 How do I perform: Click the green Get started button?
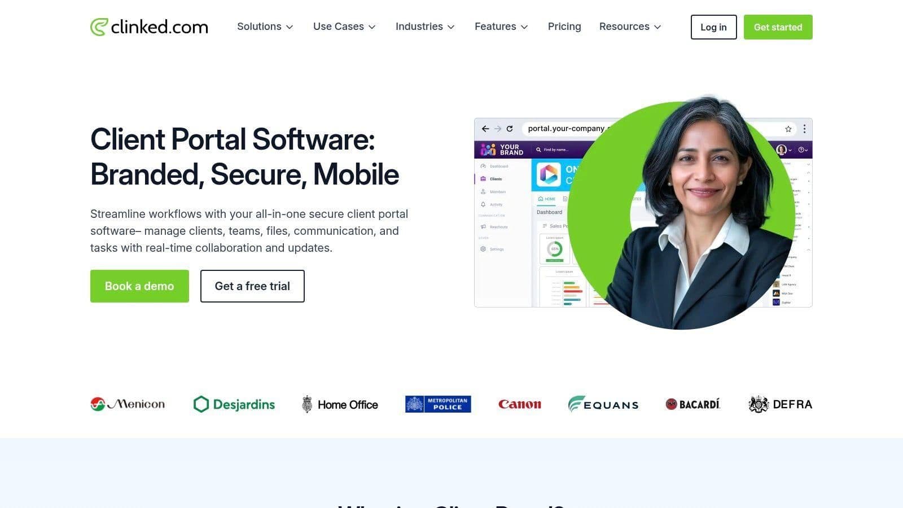click(778, 27)
